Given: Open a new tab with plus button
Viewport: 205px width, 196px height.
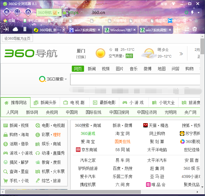Looking at the screenshot, I should (177, 30).
